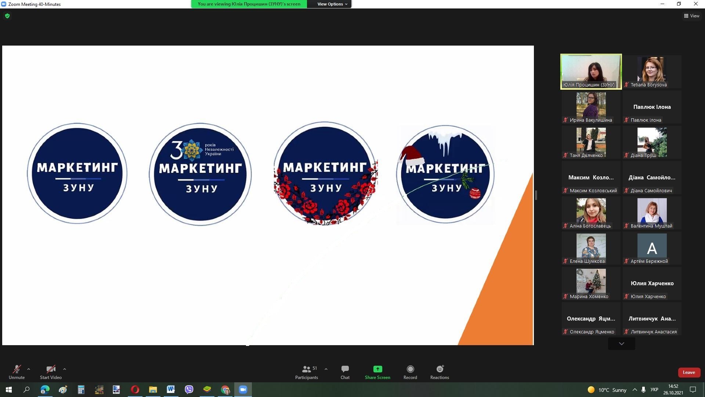Open video options arrow next to Start Video
The height and width of the screenshot is (397, 705).
[65, 369]
